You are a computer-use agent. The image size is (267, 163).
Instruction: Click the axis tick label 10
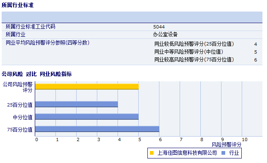[245, 139]
